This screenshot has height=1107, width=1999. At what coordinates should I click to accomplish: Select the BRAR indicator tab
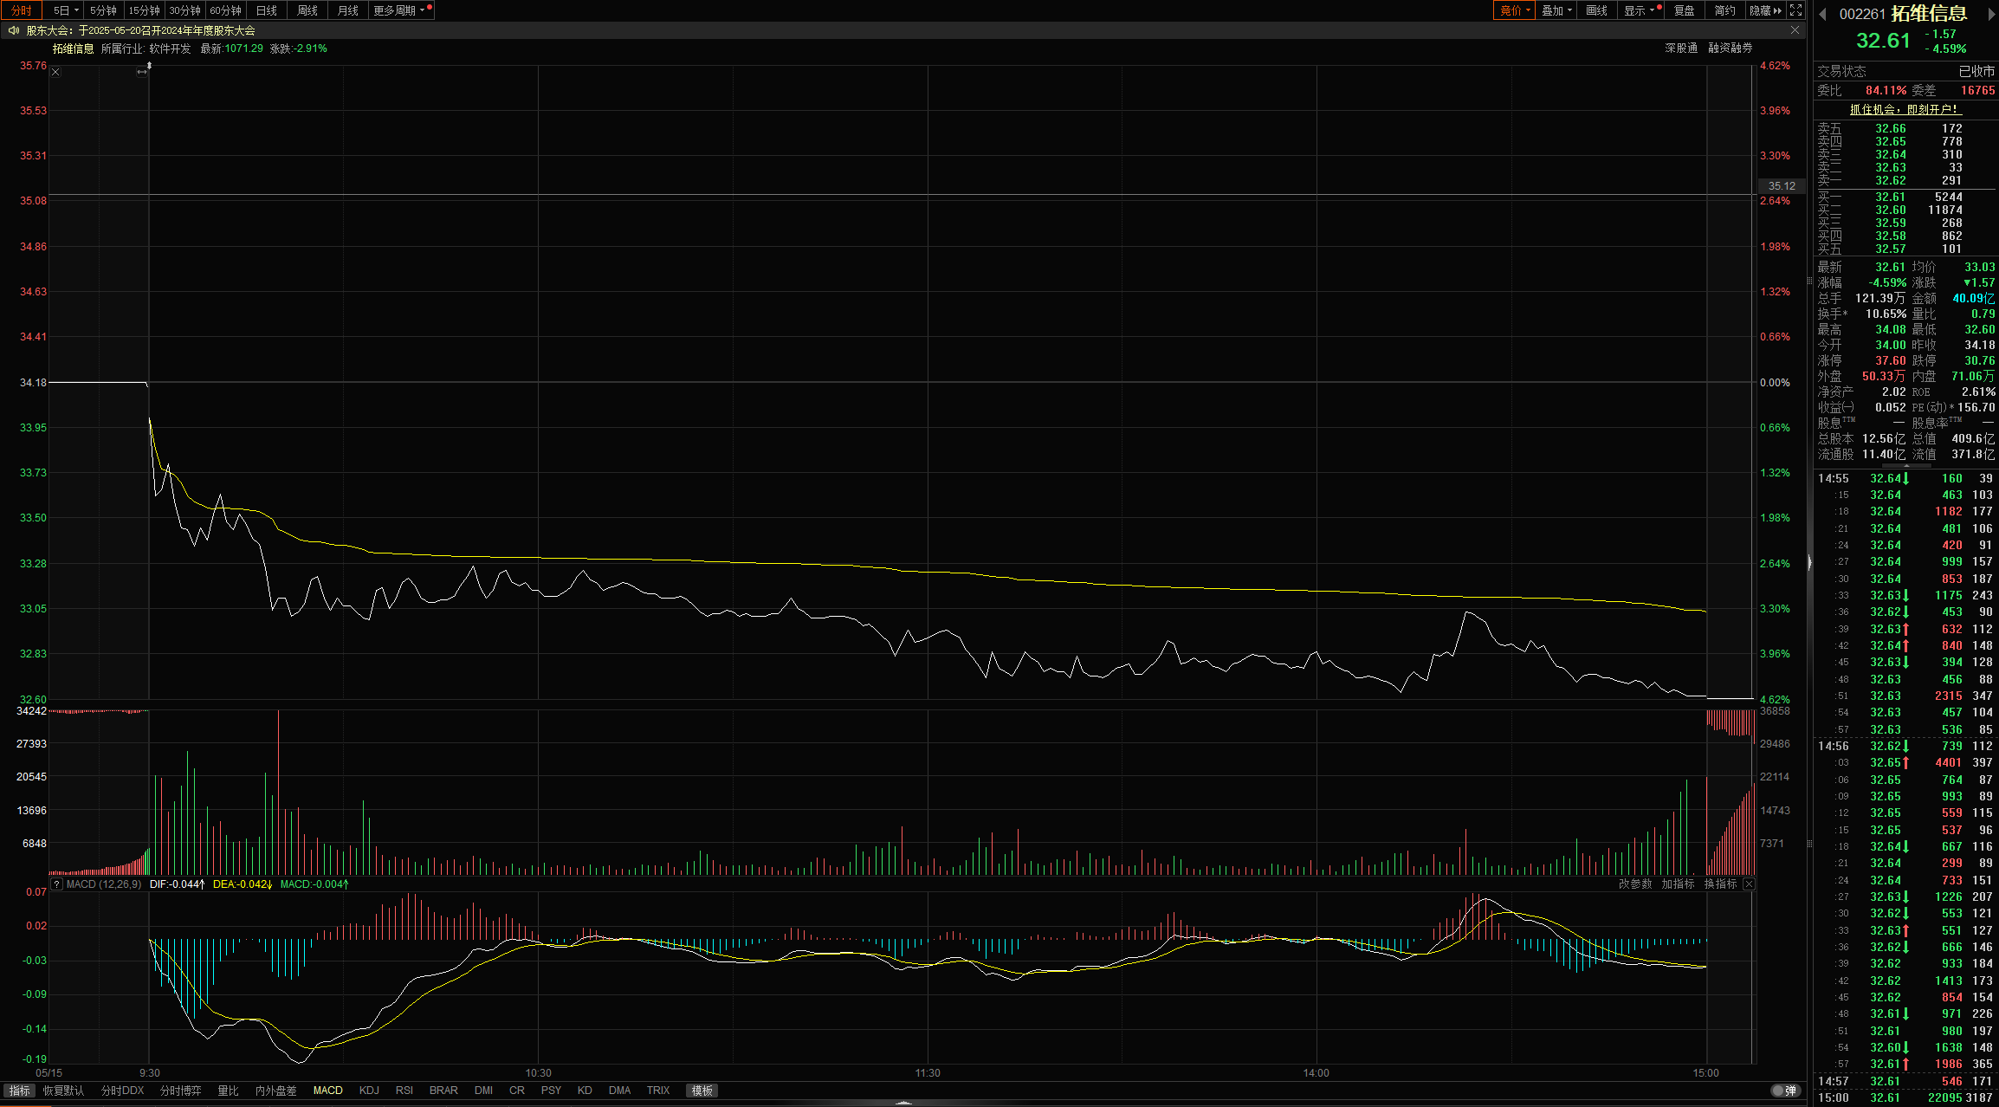click(x=443, y=1091)
